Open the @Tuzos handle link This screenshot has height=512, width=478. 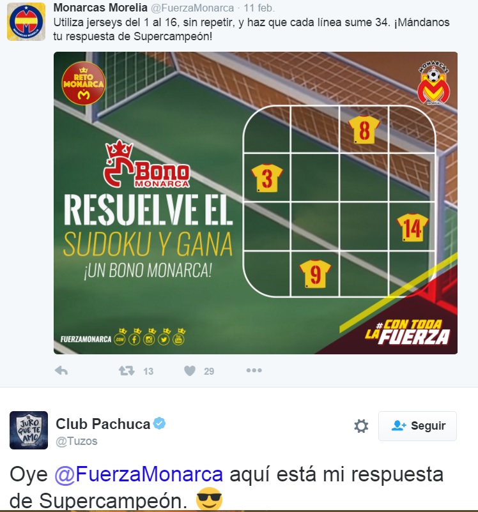click(x=77, y=441)
